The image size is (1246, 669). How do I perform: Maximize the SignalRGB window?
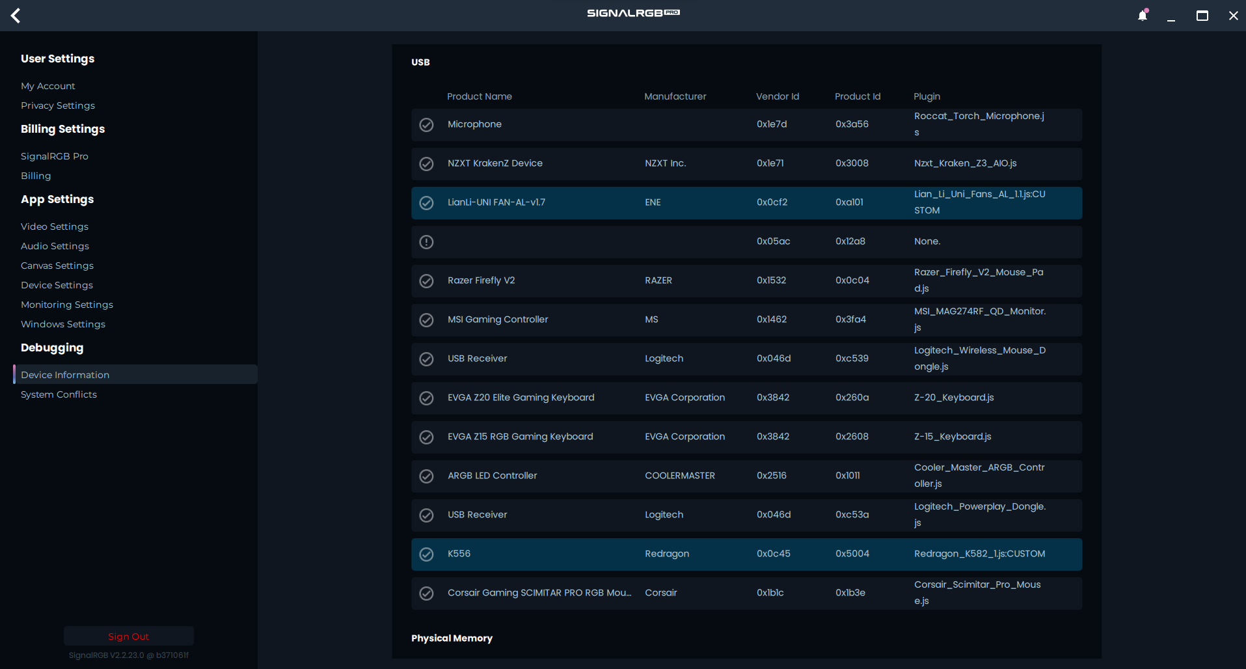point(1202,16)
